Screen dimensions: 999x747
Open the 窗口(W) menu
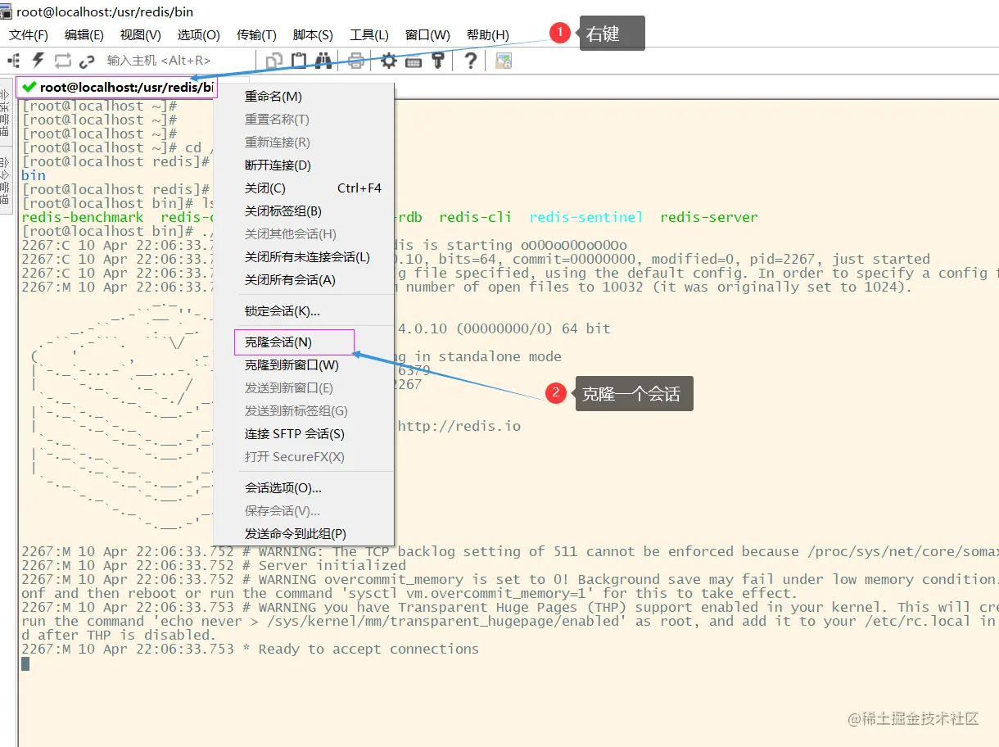point(427,34)
